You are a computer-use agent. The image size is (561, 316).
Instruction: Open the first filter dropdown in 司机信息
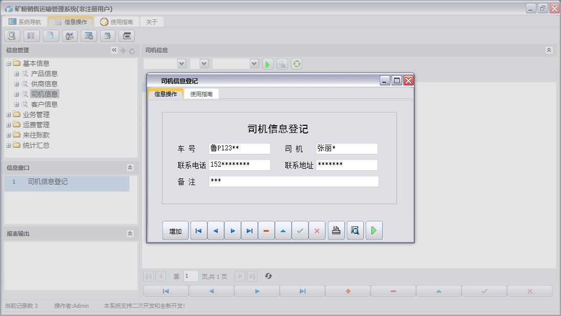point(181,63)
